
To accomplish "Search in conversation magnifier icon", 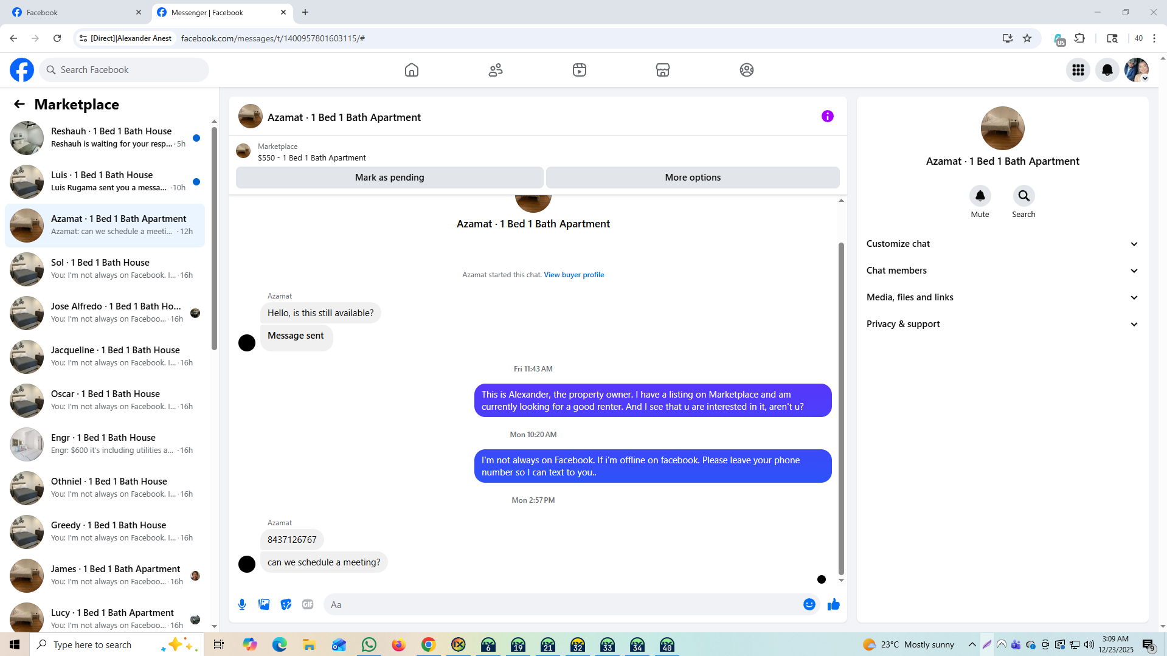I will [1024, 196].
